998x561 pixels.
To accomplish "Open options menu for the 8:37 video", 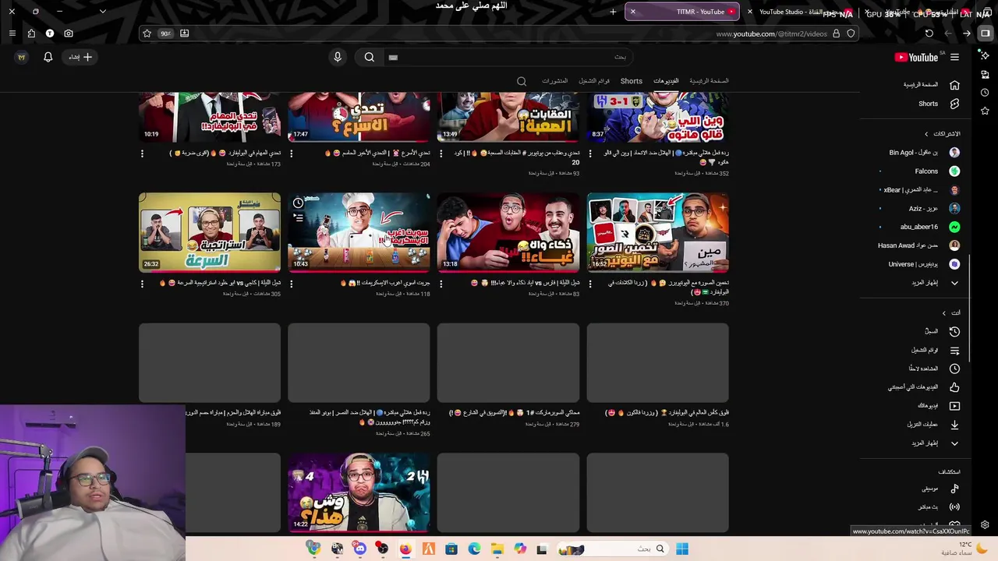I will pyautogui.click(x=590, y=153).
